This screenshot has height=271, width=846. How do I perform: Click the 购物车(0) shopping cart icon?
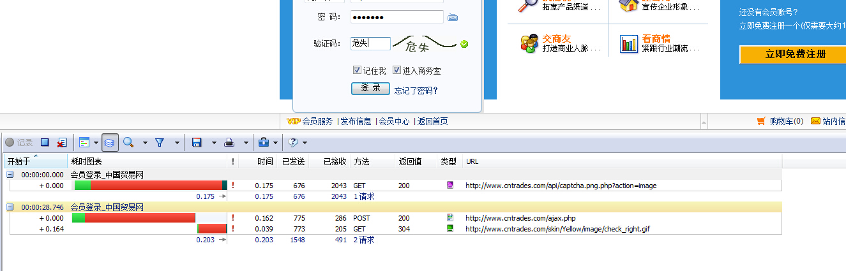pos(761,121)
